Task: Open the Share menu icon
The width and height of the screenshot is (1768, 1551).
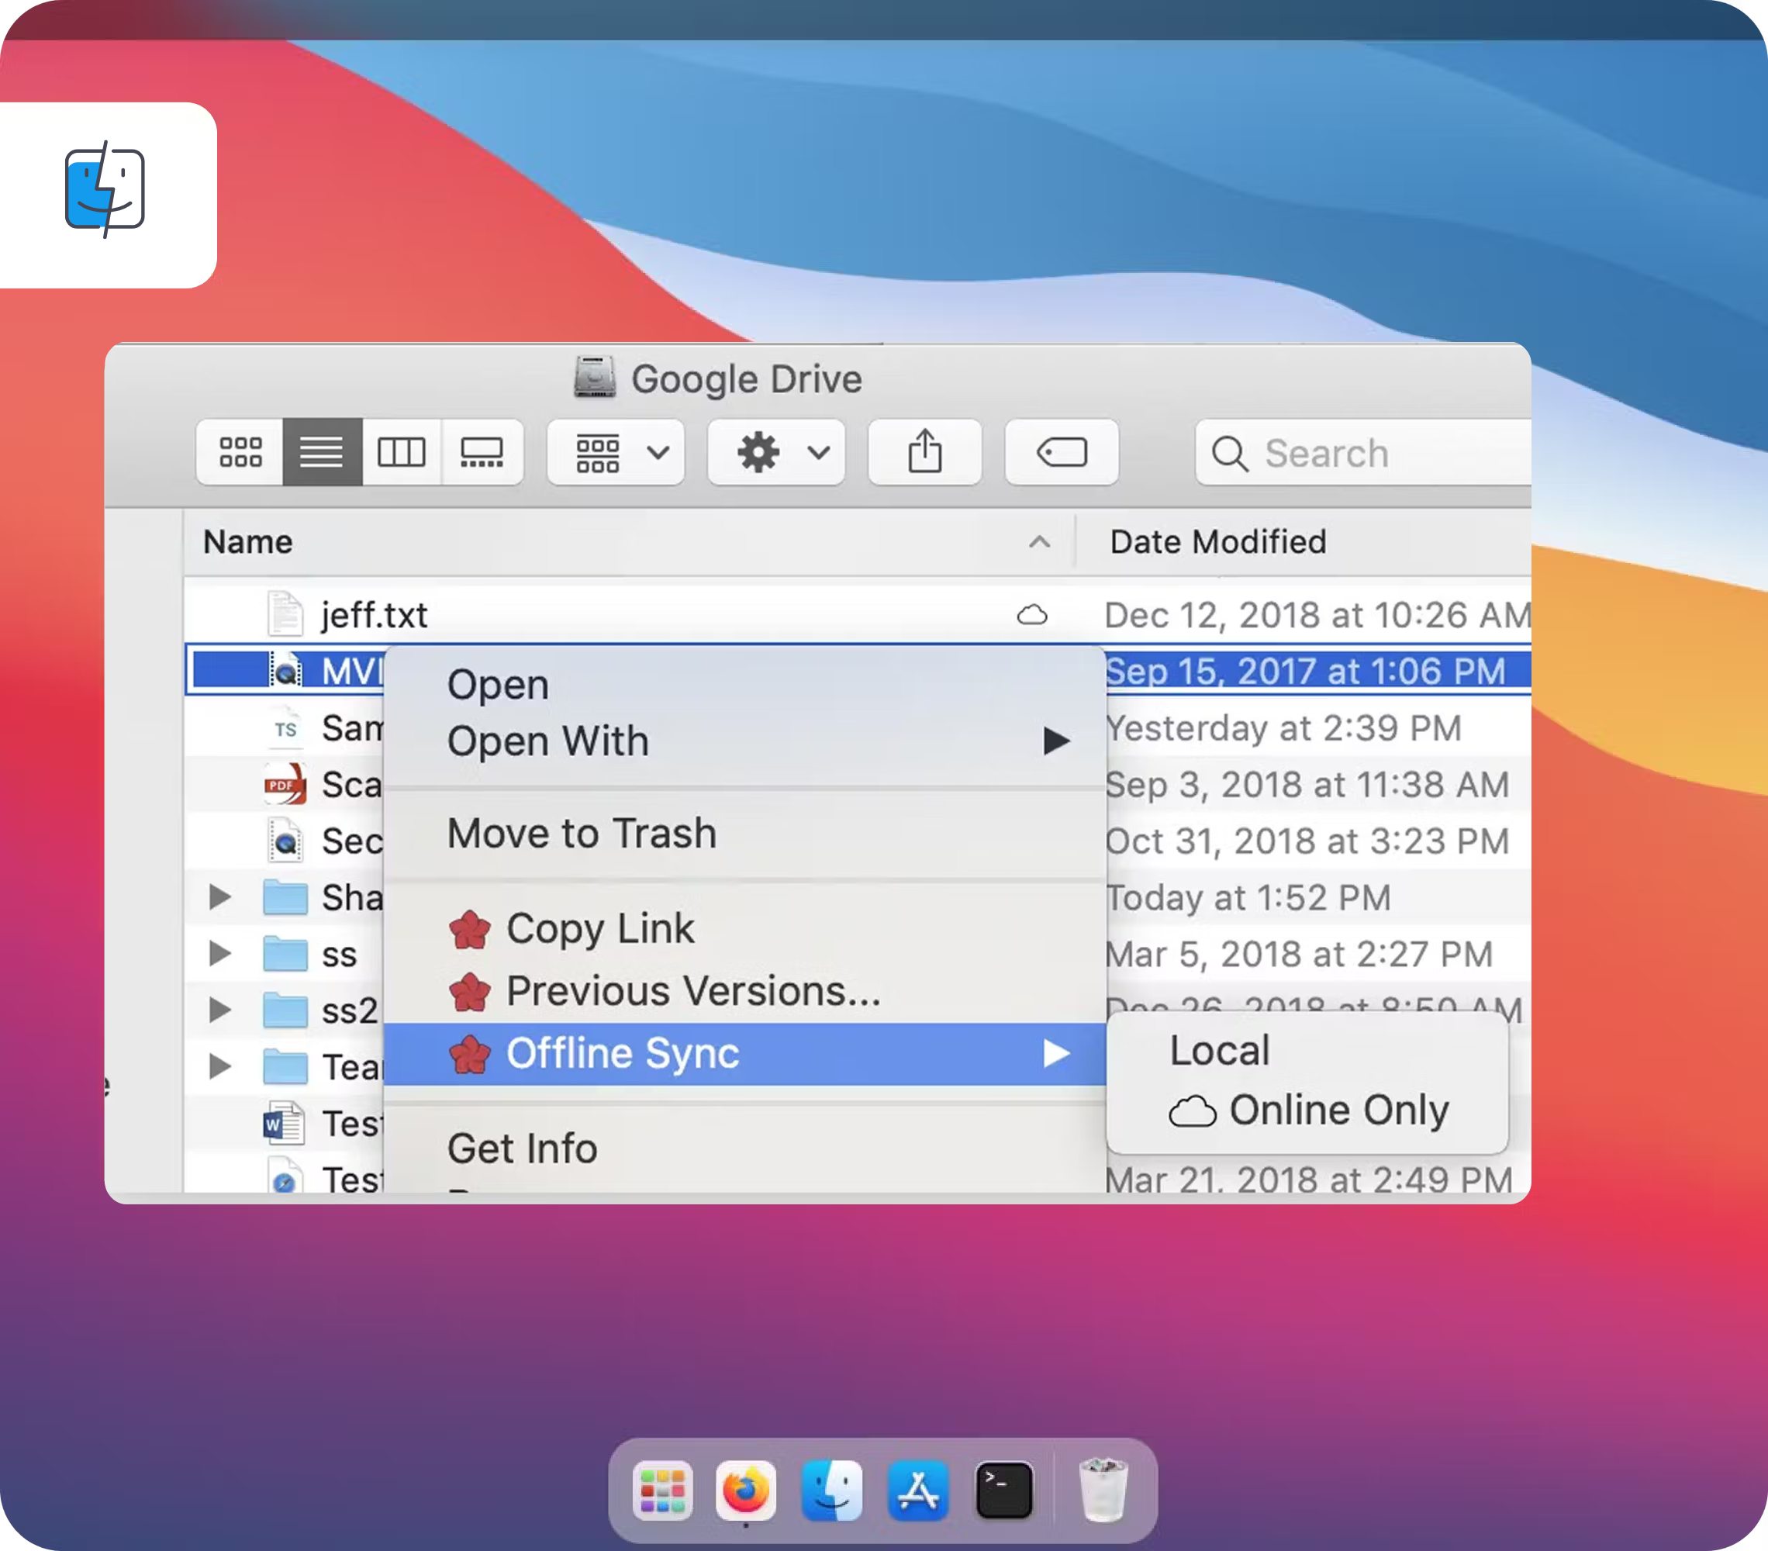Action: click(924, 451)
